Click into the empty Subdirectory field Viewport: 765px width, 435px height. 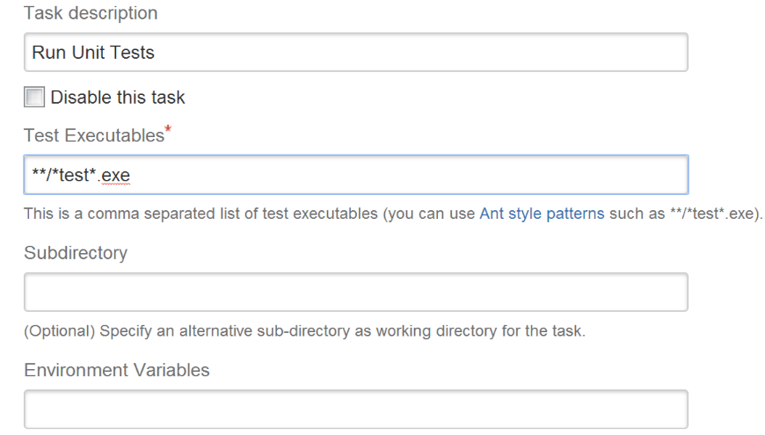pos(355,292)
